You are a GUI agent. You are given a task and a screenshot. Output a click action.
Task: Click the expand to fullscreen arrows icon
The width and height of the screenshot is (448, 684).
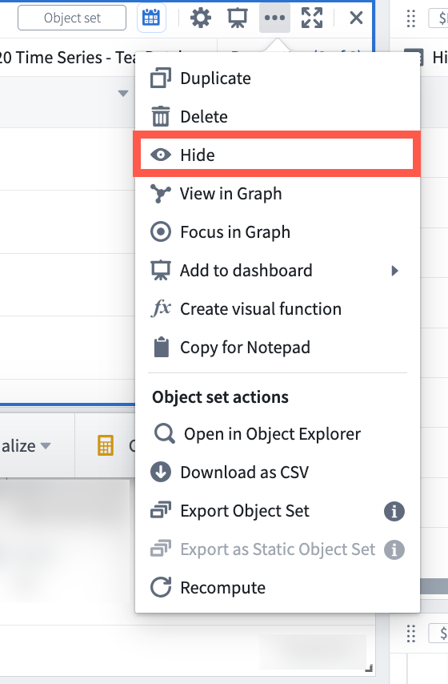(x=312, y=18)
